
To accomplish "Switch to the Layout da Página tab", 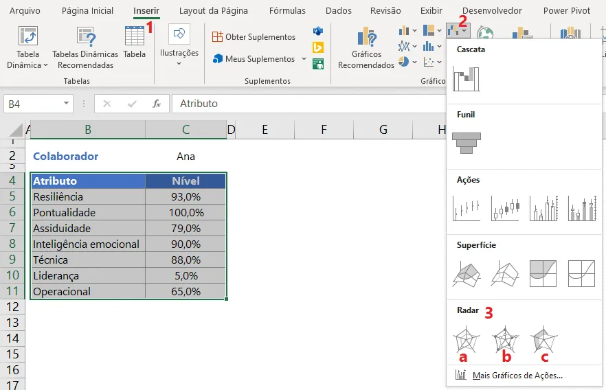I will (213, 11).
